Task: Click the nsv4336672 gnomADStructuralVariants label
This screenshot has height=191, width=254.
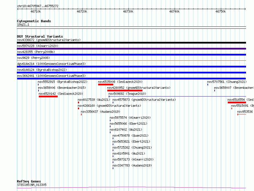Action: click(49, 40)
